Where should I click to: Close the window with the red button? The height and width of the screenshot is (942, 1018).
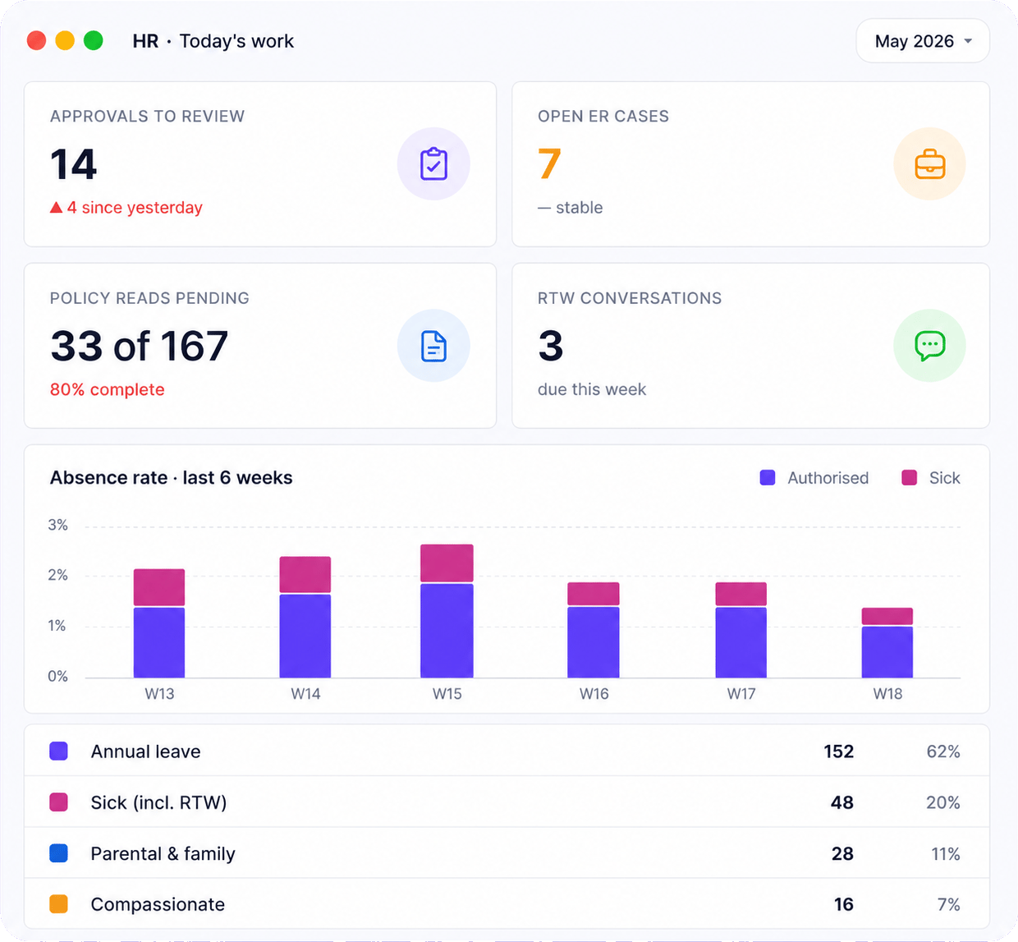36,40
